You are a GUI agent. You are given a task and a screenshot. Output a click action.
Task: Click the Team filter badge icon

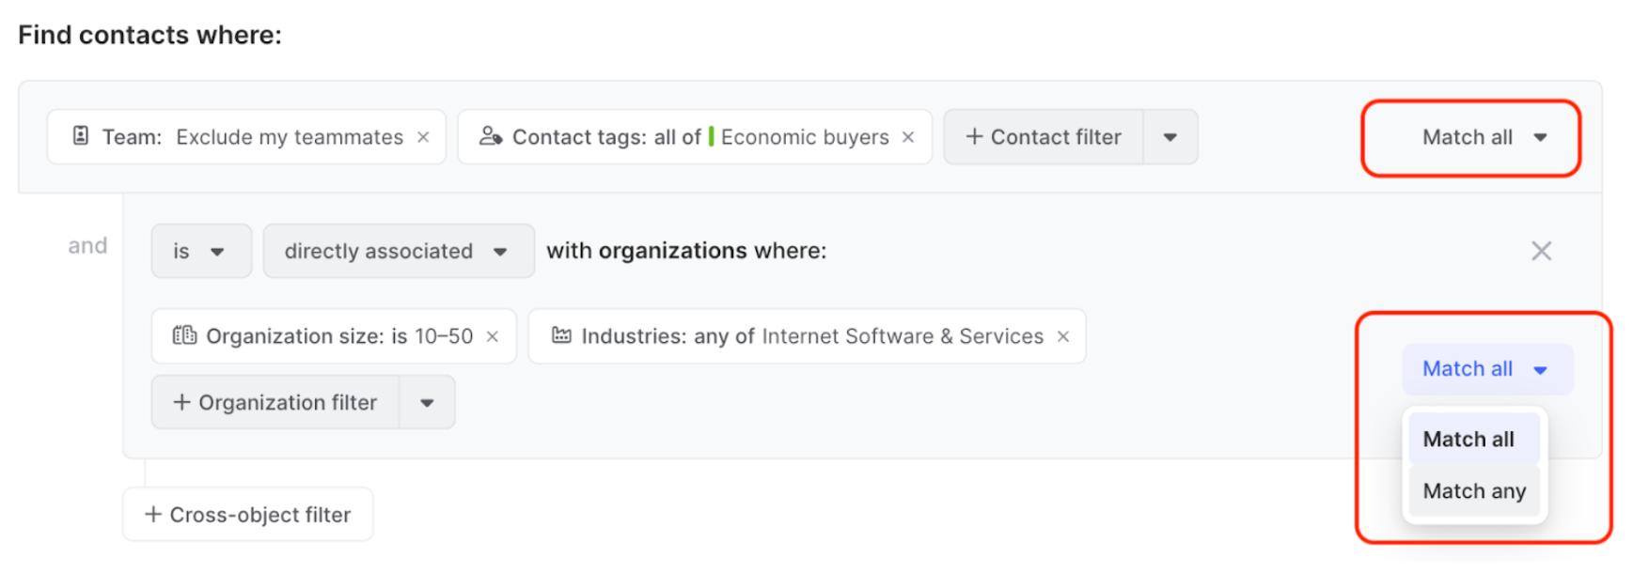(x=81, y=136)
